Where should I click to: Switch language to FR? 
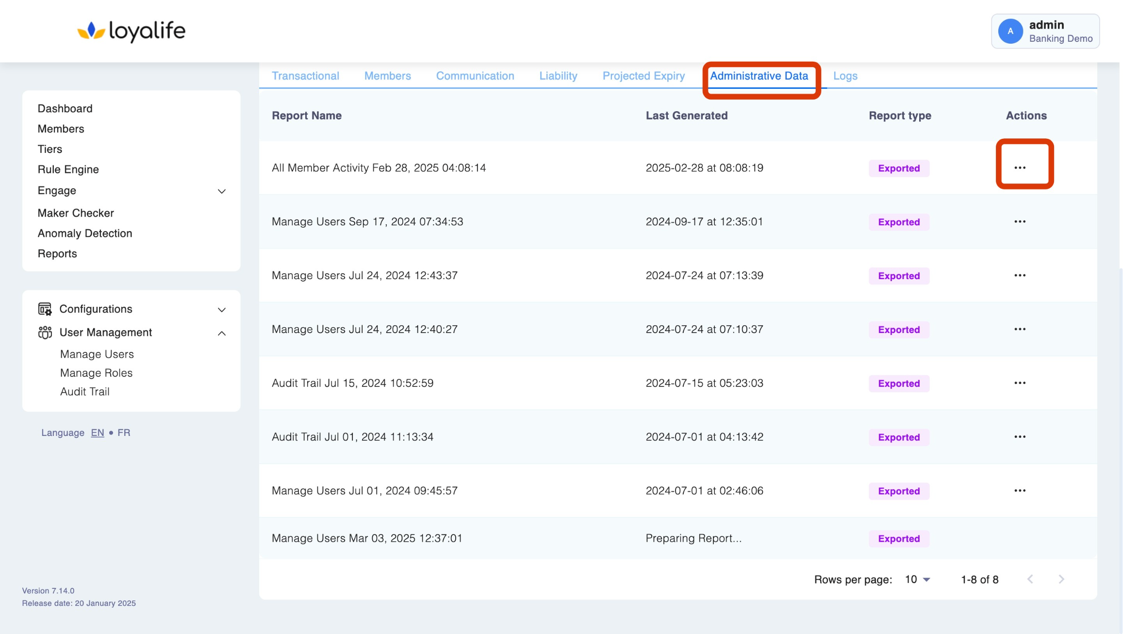(124, 433)
